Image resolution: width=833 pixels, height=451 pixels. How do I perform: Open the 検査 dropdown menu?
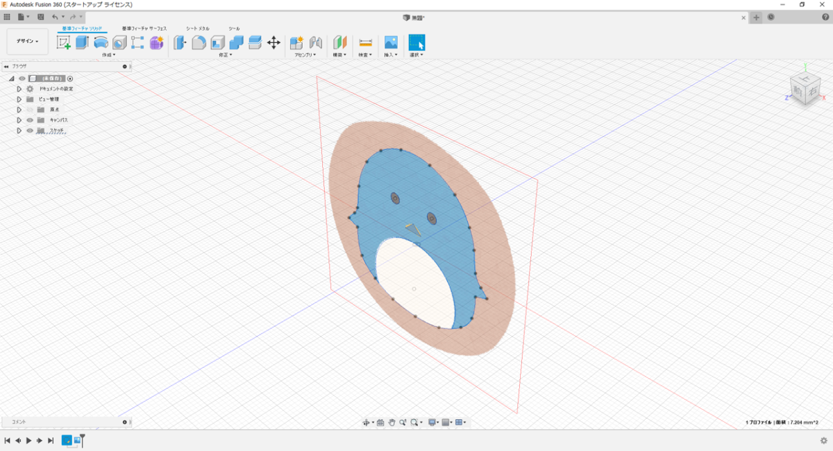365,54
